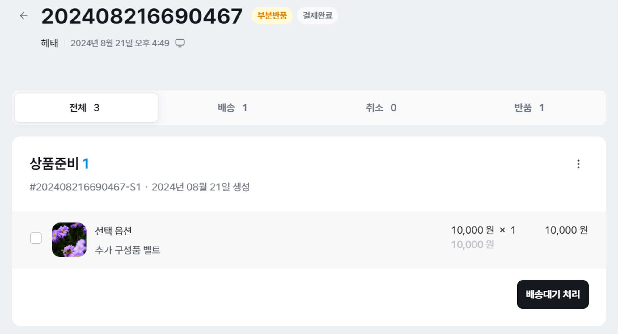Click order number 202408216690467 heading

tap(142, 16)
